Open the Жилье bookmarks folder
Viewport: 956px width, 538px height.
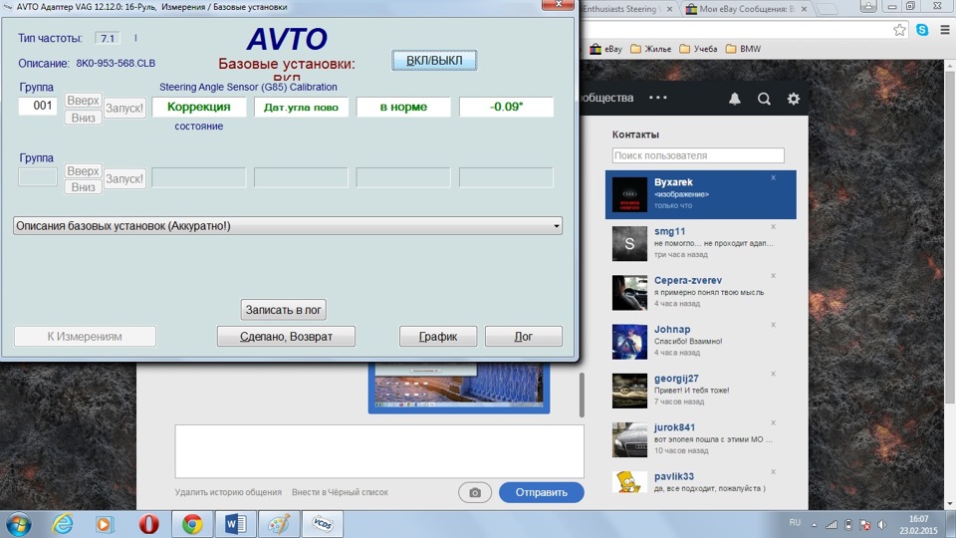650,49
